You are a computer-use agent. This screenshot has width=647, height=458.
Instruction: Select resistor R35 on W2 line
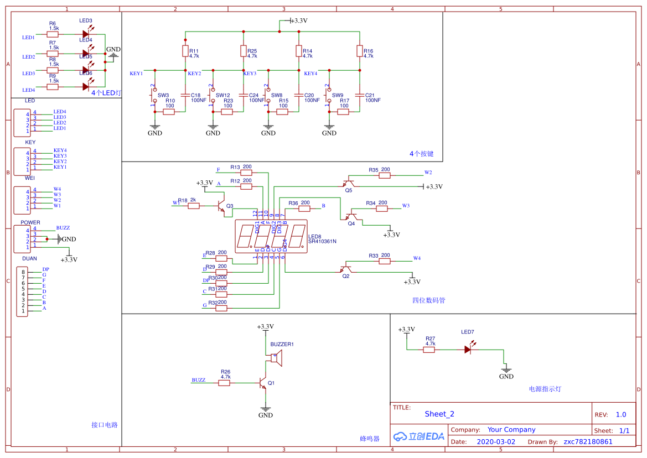tap(385, 175)
